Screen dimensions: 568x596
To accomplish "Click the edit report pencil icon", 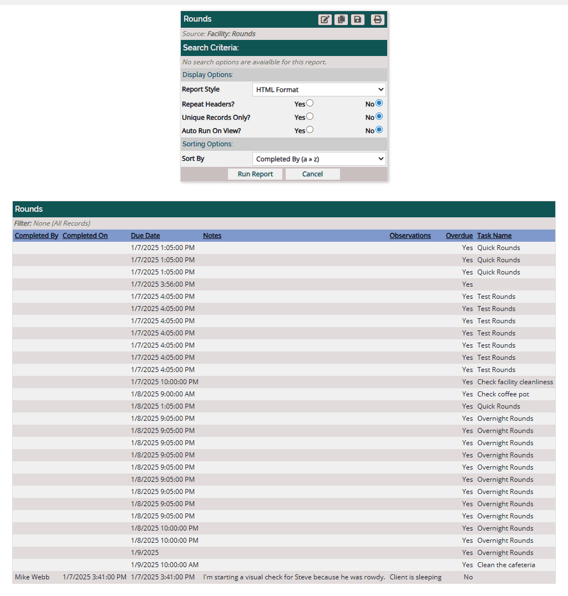I will coord(324,19).
